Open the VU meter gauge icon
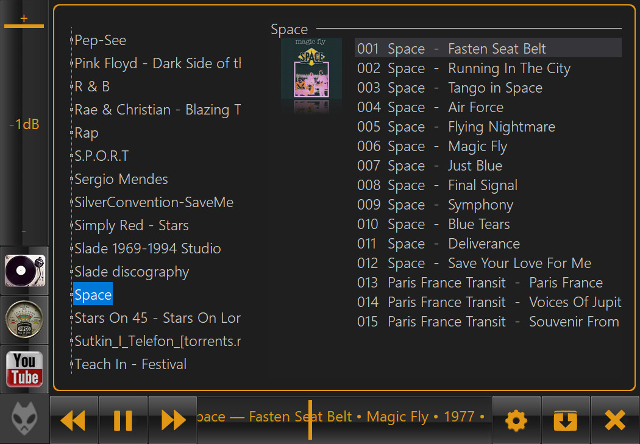Screen dimensions: 640x444 [24, 319]
